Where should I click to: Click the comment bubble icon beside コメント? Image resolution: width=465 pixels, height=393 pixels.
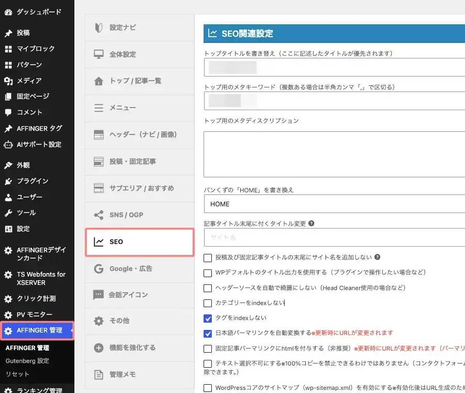tap(8, 112)
